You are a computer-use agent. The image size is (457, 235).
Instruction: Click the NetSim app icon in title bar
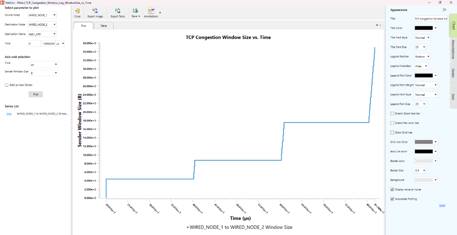[x=3, y=2]
